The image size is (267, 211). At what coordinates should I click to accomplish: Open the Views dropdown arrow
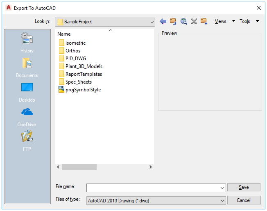click(233, 21)
